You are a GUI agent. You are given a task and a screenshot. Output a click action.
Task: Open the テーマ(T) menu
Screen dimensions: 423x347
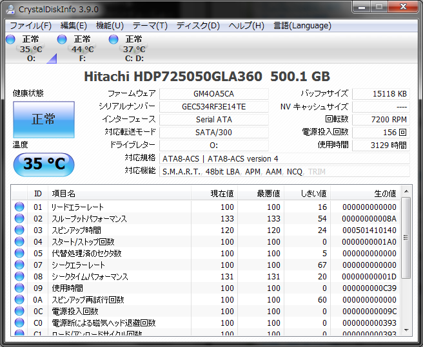(x=150, y=26)
